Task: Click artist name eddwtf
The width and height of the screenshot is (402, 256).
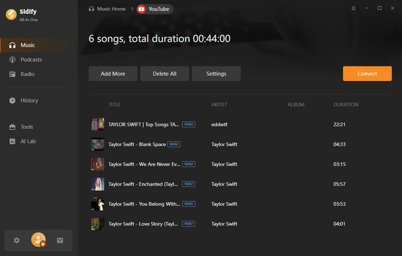Action: (x=219, y=125)
